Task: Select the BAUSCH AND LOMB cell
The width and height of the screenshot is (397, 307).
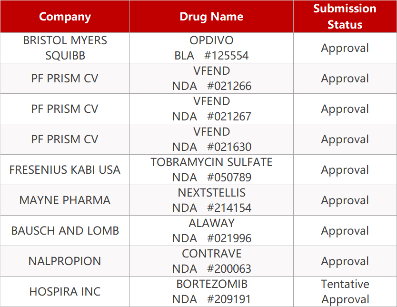Action: (x=65, y=231)
